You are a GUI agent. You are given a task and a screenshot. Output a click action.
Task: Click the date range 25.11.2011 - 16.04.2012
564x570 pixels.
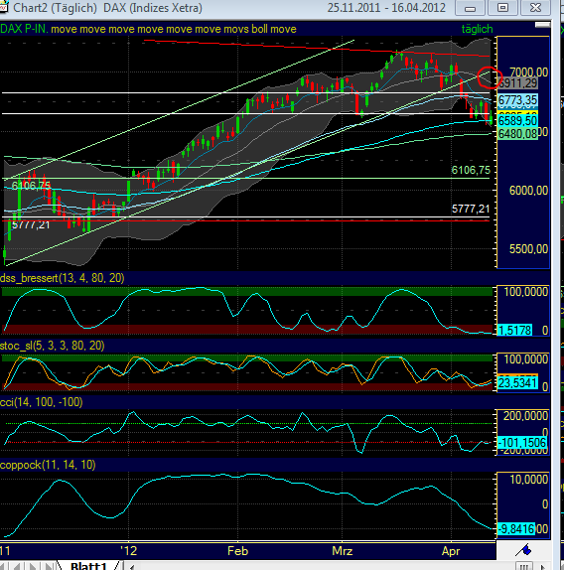coord(386,8)
